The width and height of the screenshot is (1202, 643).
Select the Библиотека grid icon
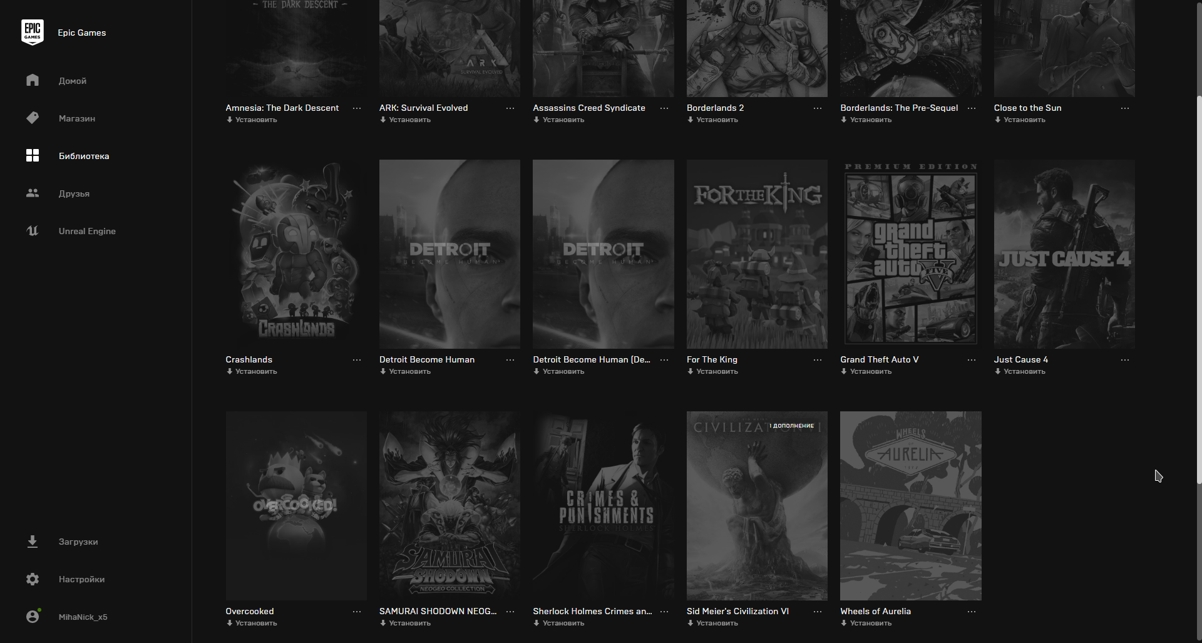pyautogui.click(x=33, y=155)
